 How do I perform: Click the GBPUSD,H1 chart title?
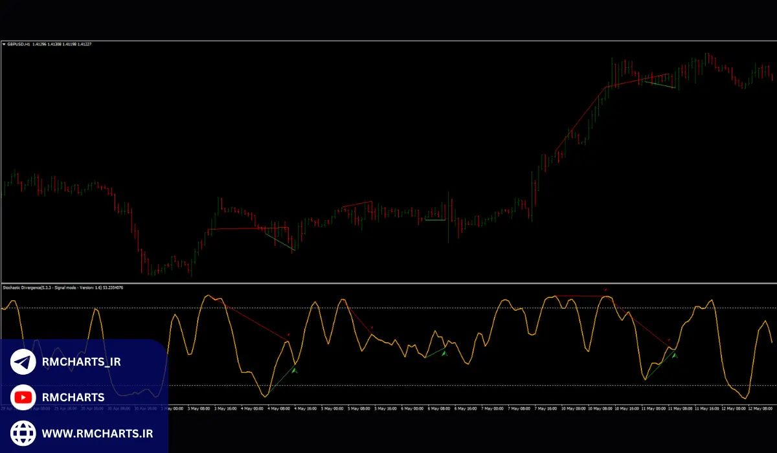(19, 44)
